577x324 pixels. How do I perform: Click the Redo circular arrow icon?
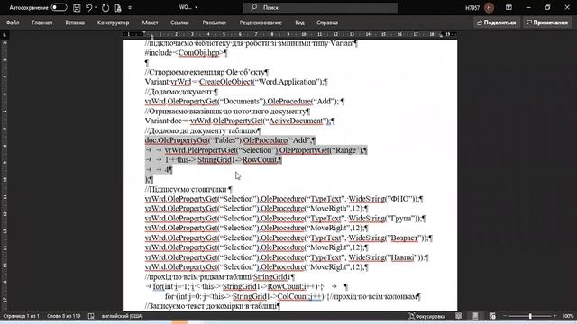tap(105, 7)
